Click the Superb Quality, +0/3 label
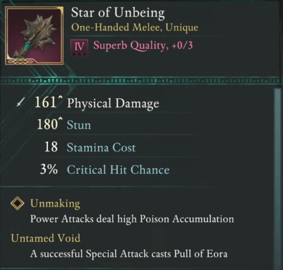This screenshot has height=270, width=283. (x=144, y=46)
